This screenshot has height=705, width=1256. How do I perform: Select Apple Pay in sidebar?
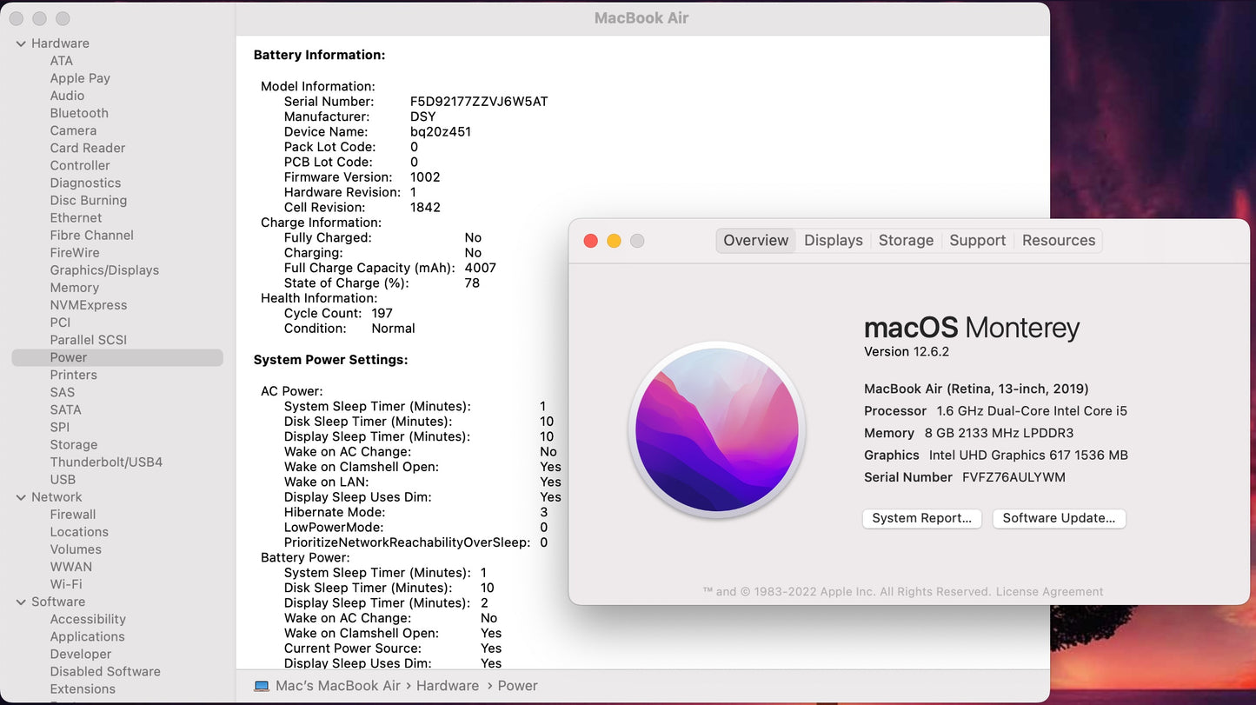click(80, 78)
